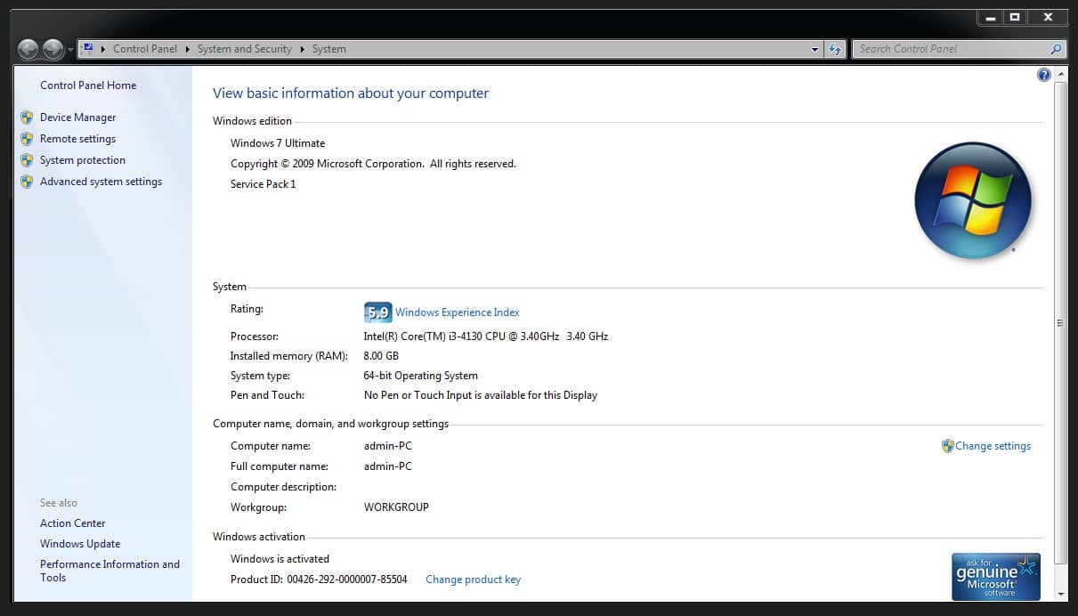Click the magnifier search icon
This screenshot has height=616, width=1078.
pos(1057,49)
